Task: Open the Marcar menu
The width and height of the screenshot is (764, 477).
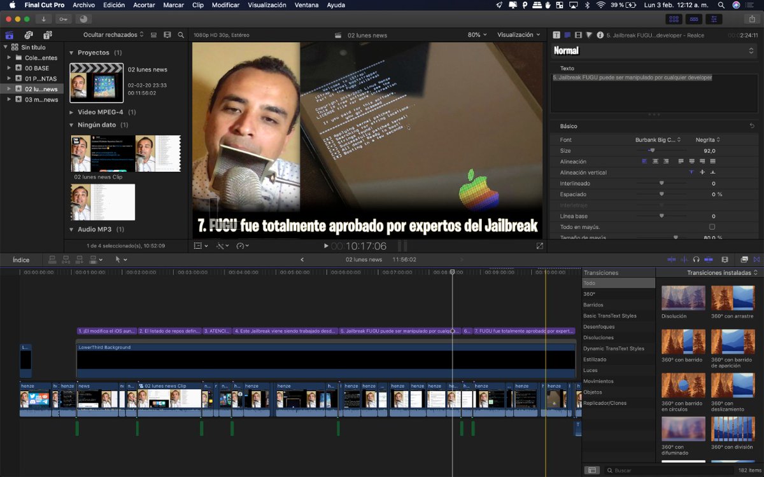Action: [x=174, y=5]
